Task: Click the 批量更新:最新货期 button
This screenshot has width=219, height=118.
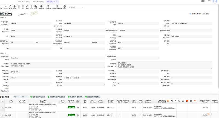Action: (x=75, y=97)
